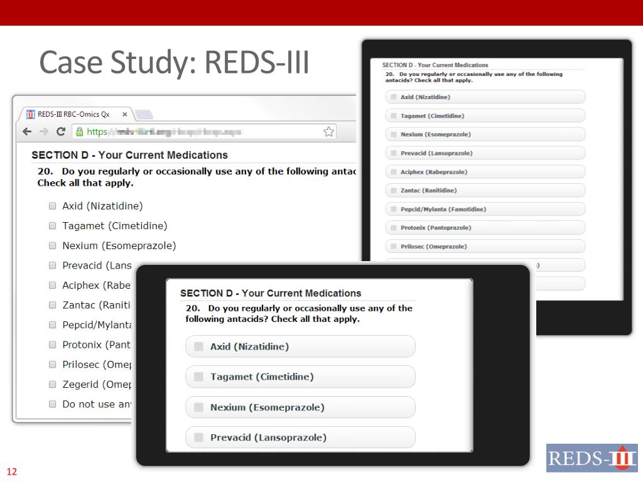
Task: Tap Prilosec (Omeprazole) on the portrait tablet
Action: coord(485,246)
